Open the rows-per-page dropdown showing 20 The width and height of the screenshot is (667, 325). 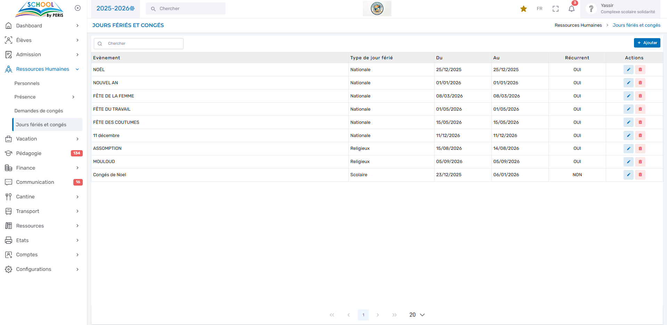click(417, 315)
